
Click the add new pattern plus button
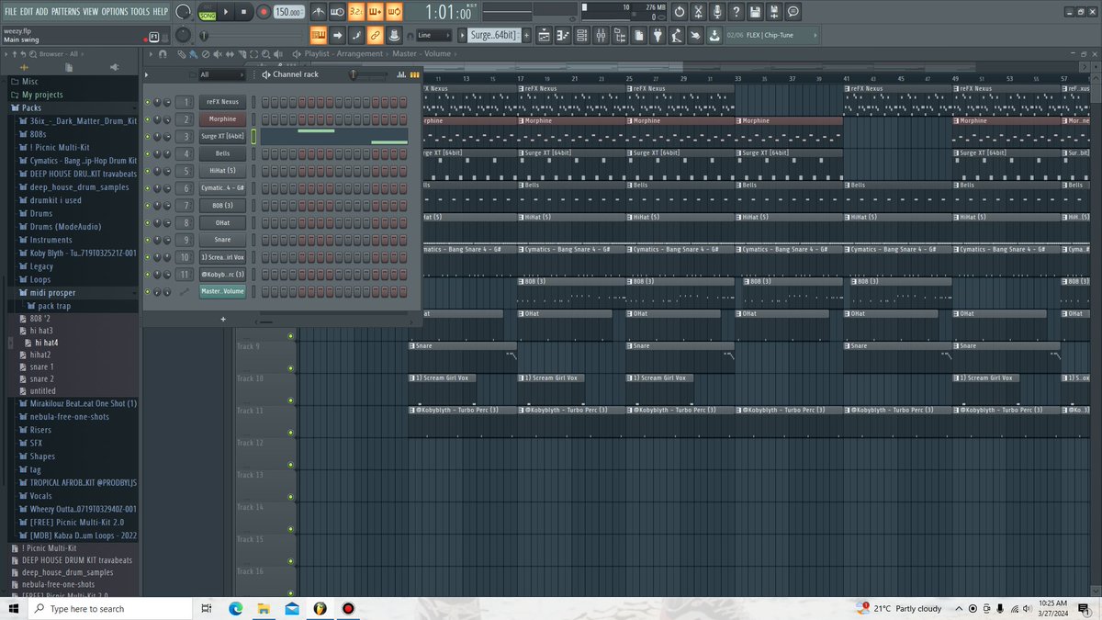526,36
